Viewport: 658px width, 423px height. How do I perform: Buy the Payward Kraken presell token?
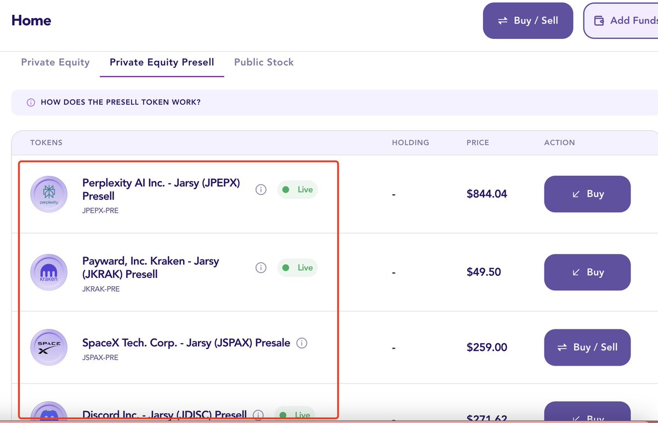[x=587, y=272]
